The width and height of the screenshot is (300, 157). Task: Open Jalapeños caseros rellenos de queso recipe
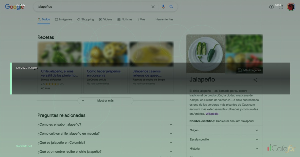[147, 73]
